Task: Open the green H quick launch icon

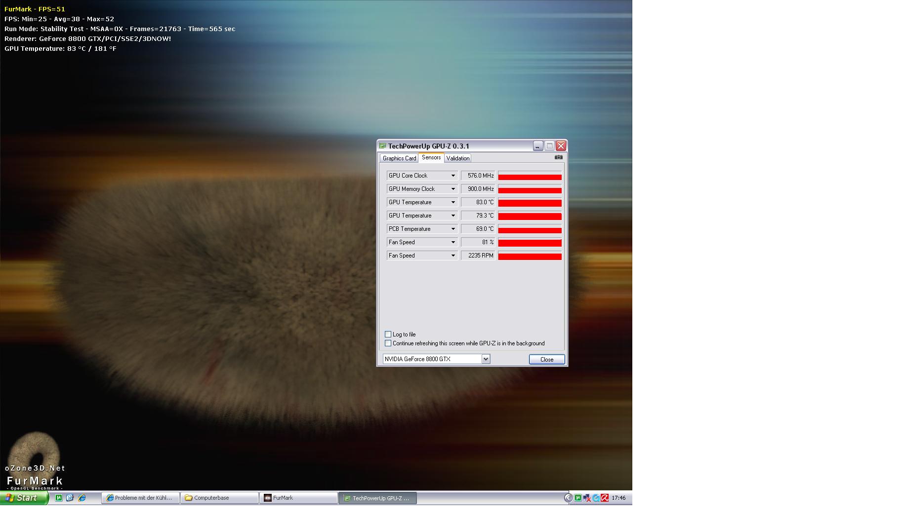Action: 59,498
